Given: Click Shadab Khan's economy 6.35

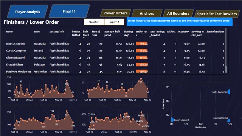Looking at the screenshot, I should (x=187, y=65).
